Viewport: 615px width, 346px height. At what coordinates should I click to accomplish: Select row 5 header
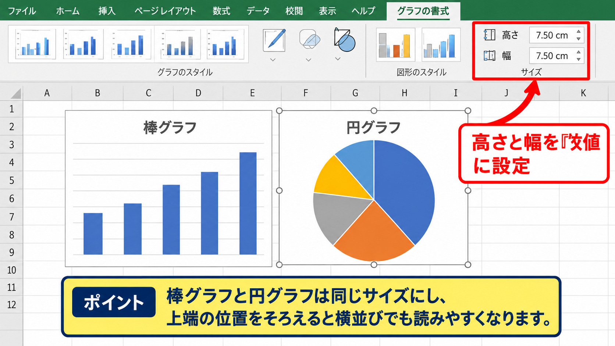(11, 181)
